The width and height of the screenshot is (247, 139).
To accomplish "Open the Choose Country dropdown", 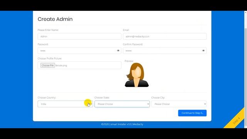I will click(x=65, y=104).
